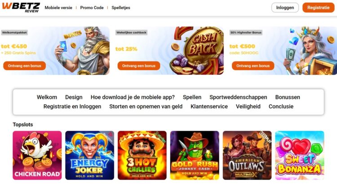Select the Gold Rush Johnny Cash game
Viewport: 337px width, 184px height.
click(195, 155)
